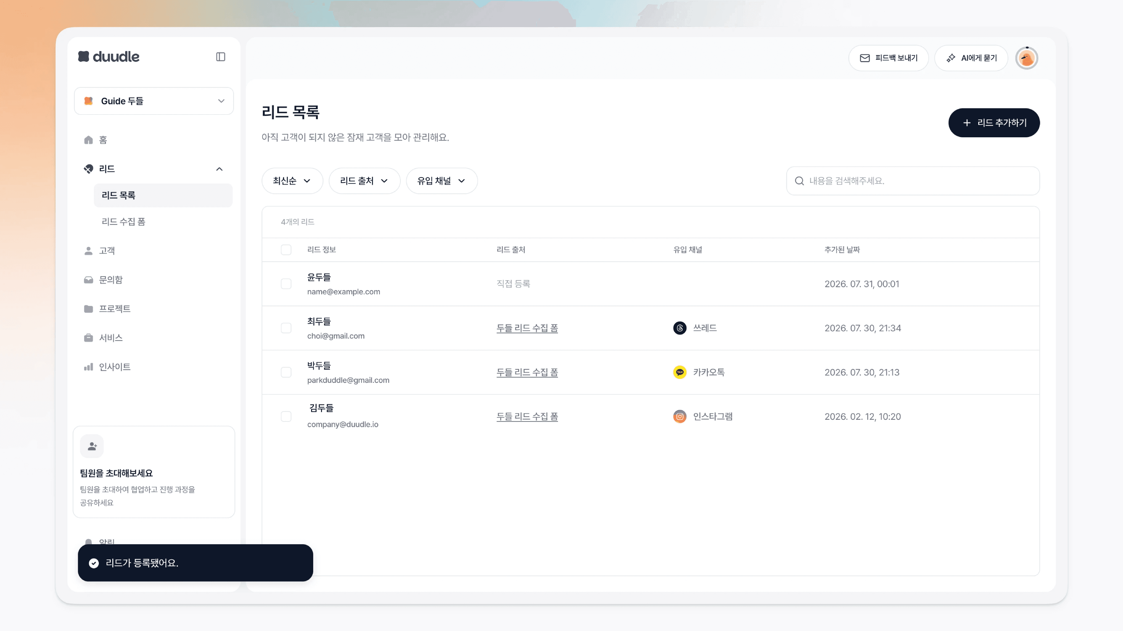Toggle the select-all leads checkbox
Viewport: 1123px width, 631px height.
coord(286,249)
